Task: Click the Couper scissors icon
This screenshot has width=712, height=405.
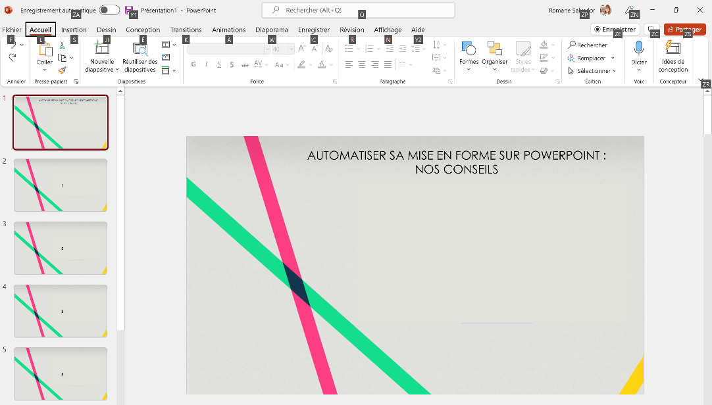Action: point(63,45)
